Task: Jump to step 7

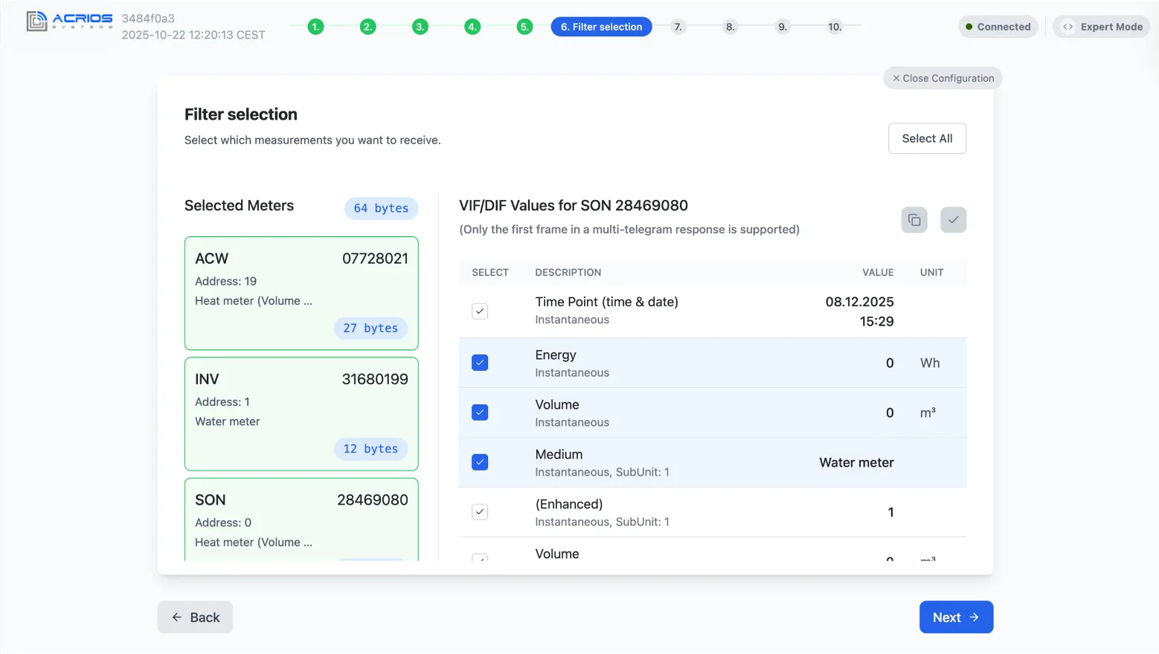Action: coord(678,27)
